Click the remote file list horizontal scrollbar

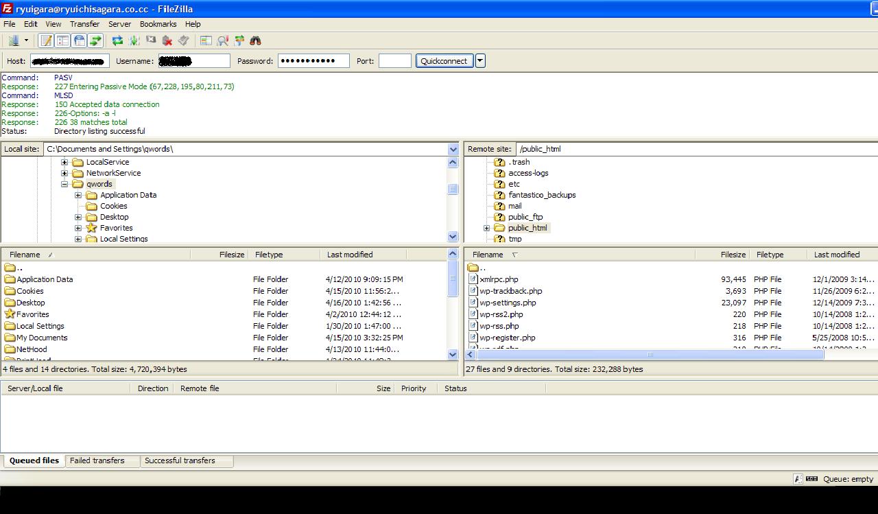[x=650, y=355]
